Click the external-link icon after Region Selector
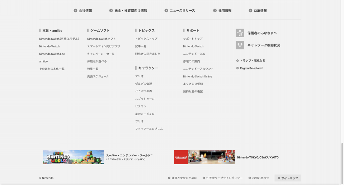 tap(261, 68)
